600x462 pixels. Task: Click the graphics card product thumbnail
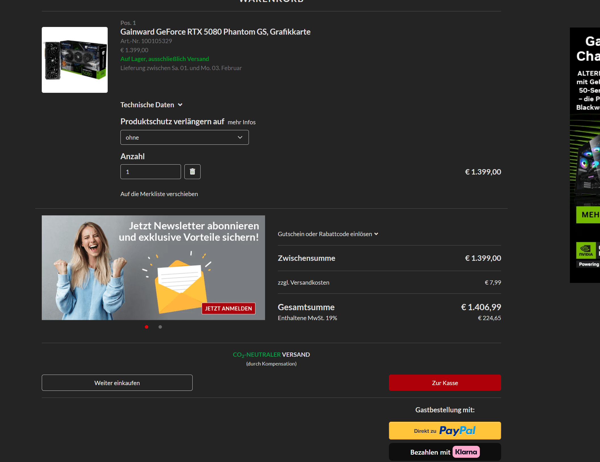75,60
